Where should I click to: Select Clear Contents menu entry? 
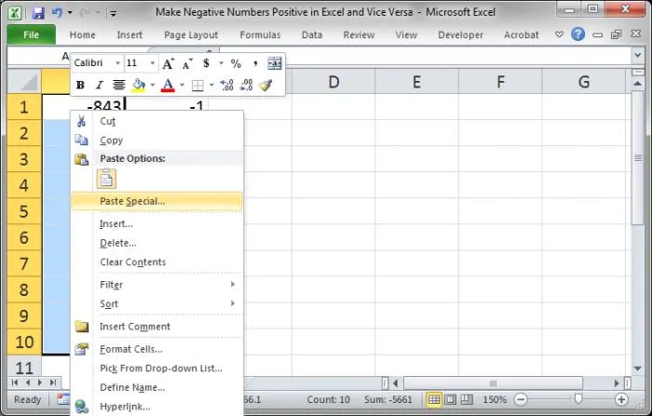(x=157, y=262)
